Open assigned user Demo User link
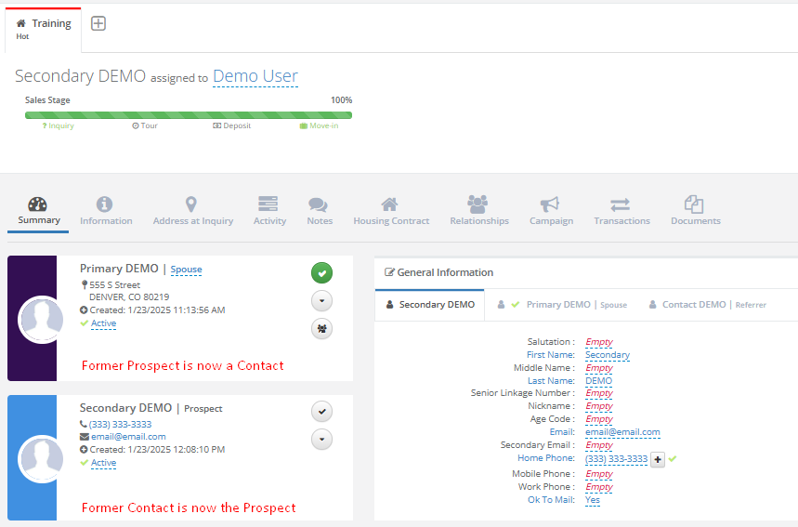Viewport: 798px width, 527px height. 255,76
